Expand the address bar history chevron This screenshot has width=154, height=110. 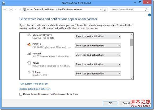[x=101, y=10]
